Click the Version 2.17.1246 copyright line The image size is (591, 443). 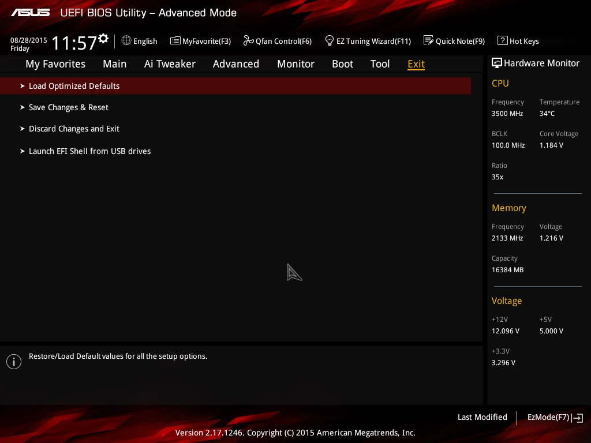click(x=295, y=433)
